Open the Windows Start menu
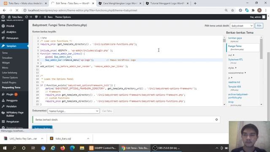 (x=5, y=148)
